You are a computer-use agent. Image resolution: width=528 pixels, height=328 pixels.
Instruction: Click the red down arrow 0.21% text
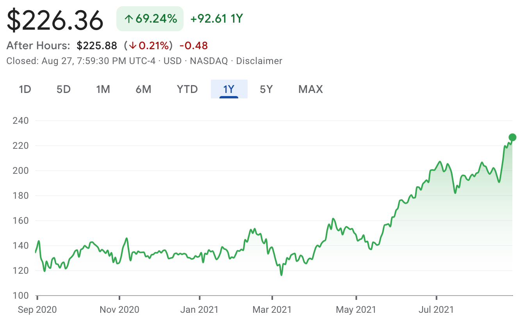(148, 46)
